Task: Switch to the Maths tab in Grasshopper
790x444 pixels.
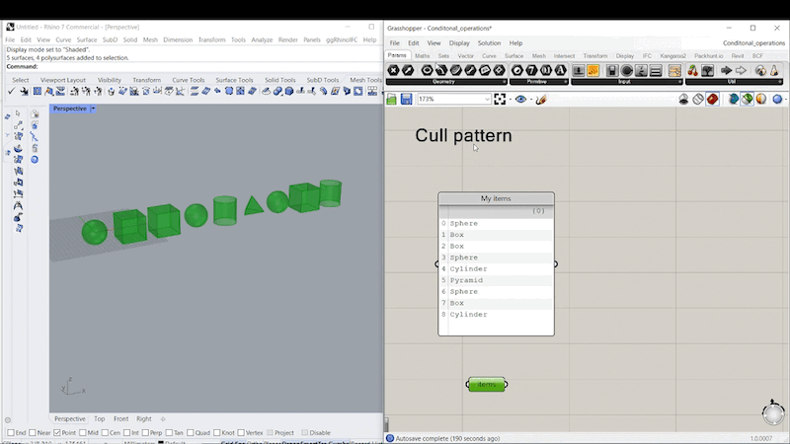Action: click(423, 56)
